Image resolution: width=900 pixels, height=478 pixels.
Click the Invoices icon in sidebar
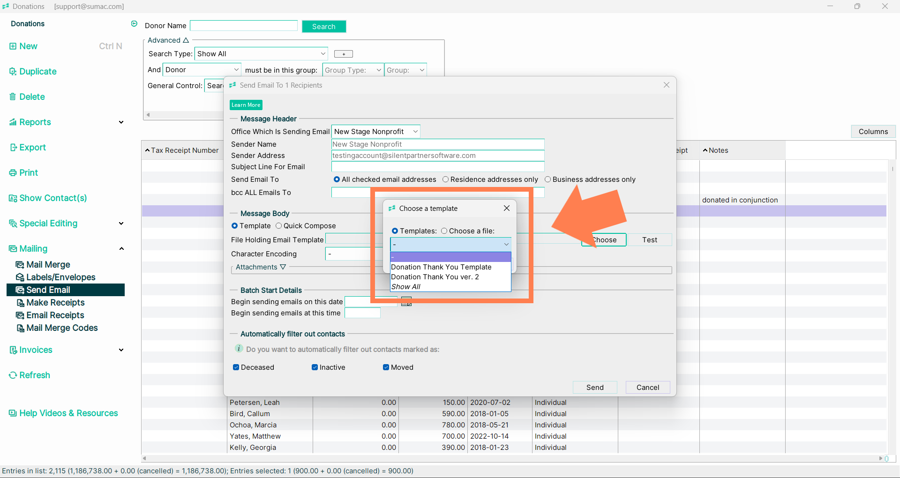13,350
